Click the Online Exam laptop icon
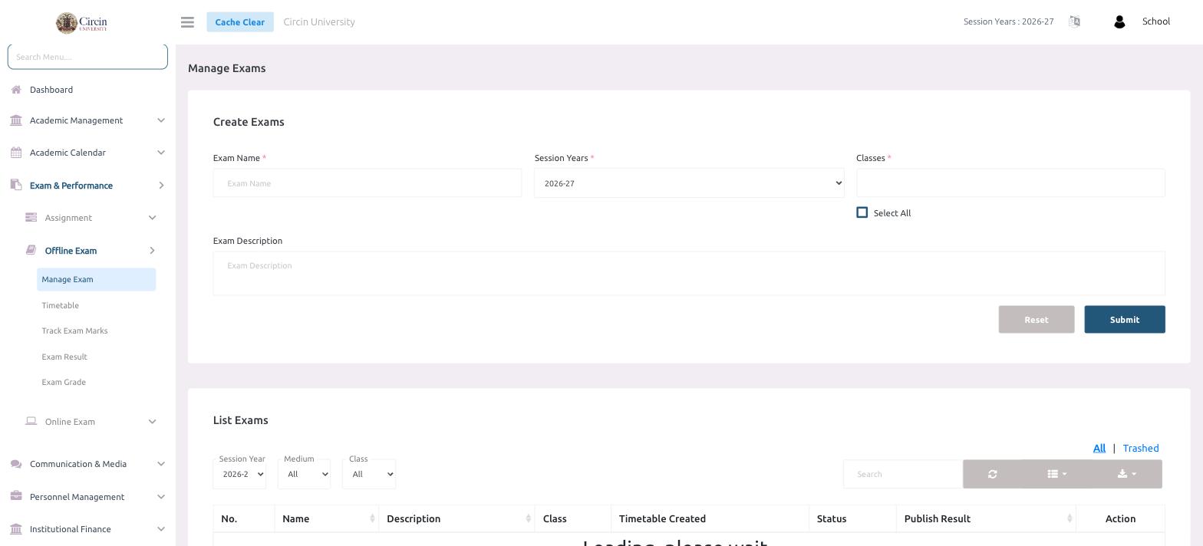This screenshot has height=546, width=1203. coord(31,421)
